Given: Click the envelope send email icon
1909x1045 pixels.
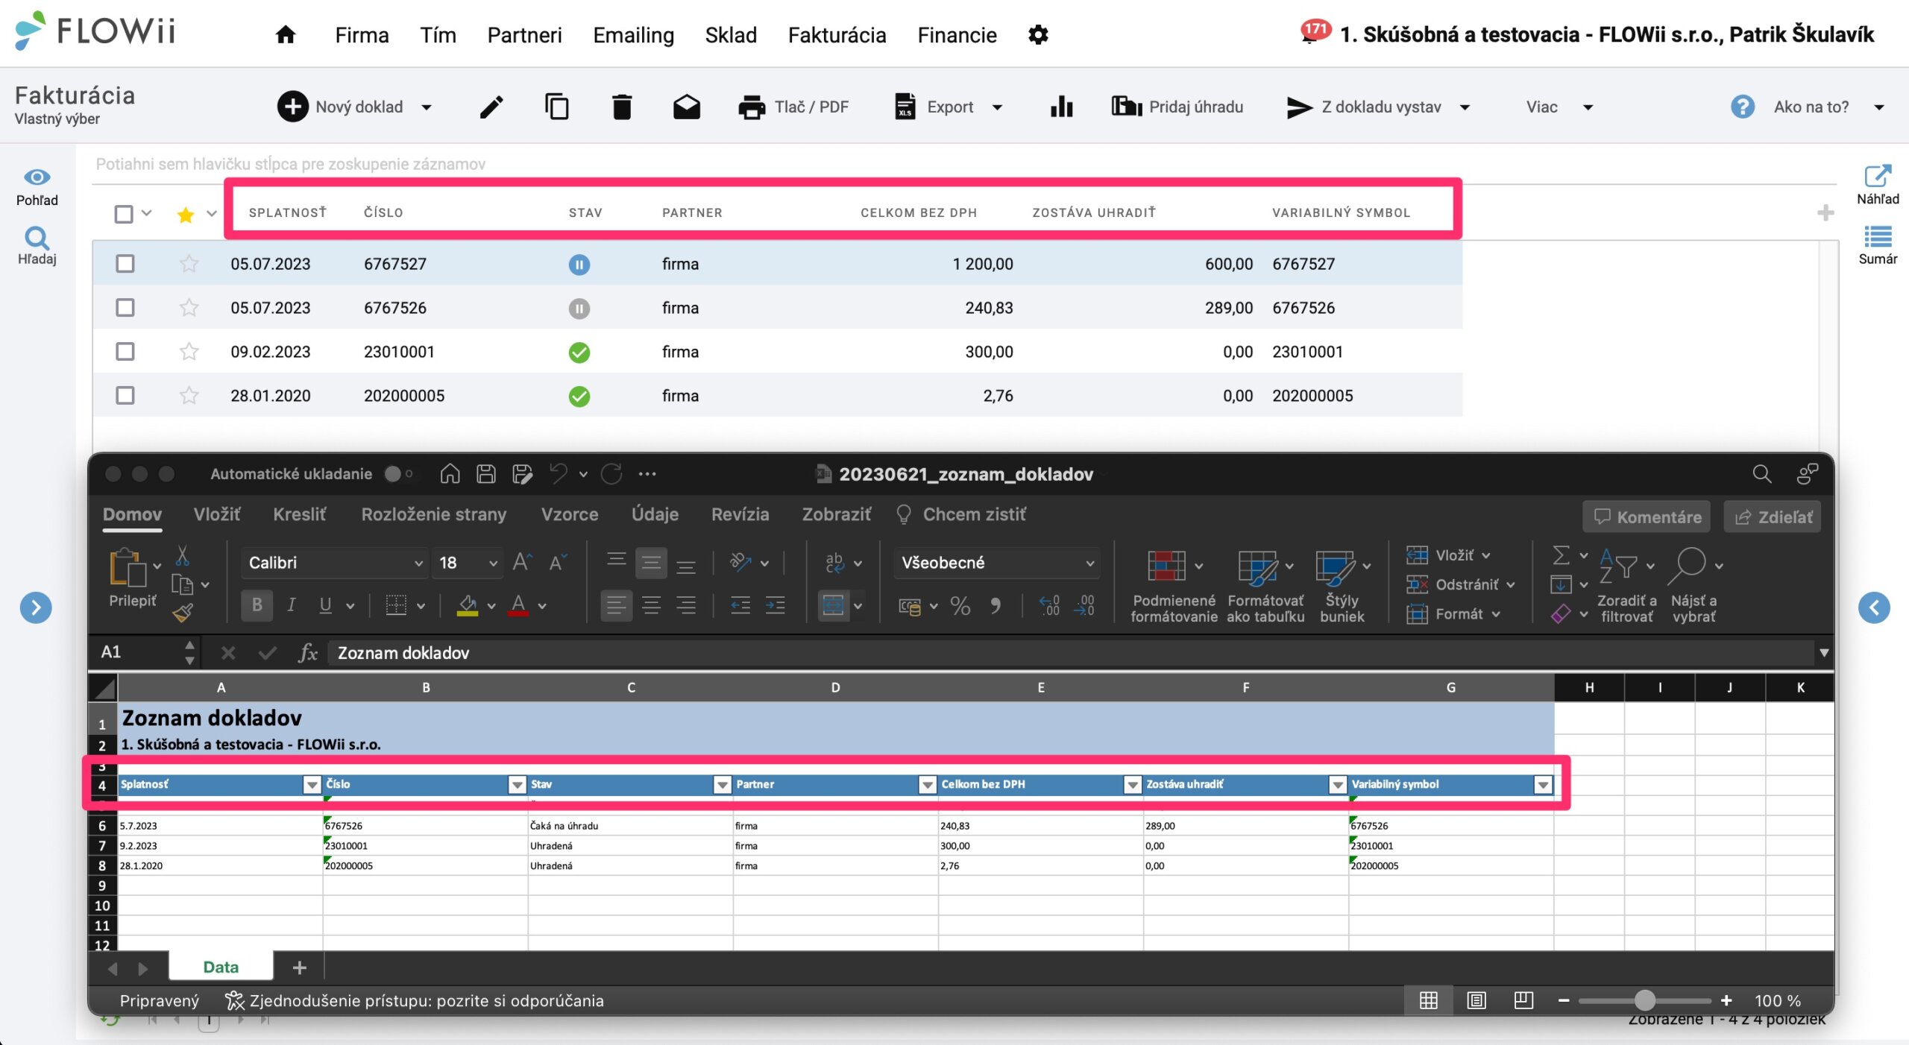Looking at the screenshot, I should [687, 107].
